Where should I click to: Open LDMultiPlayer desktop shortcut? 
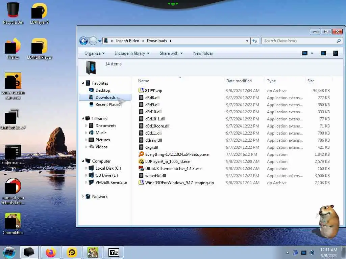pos(40,49)
